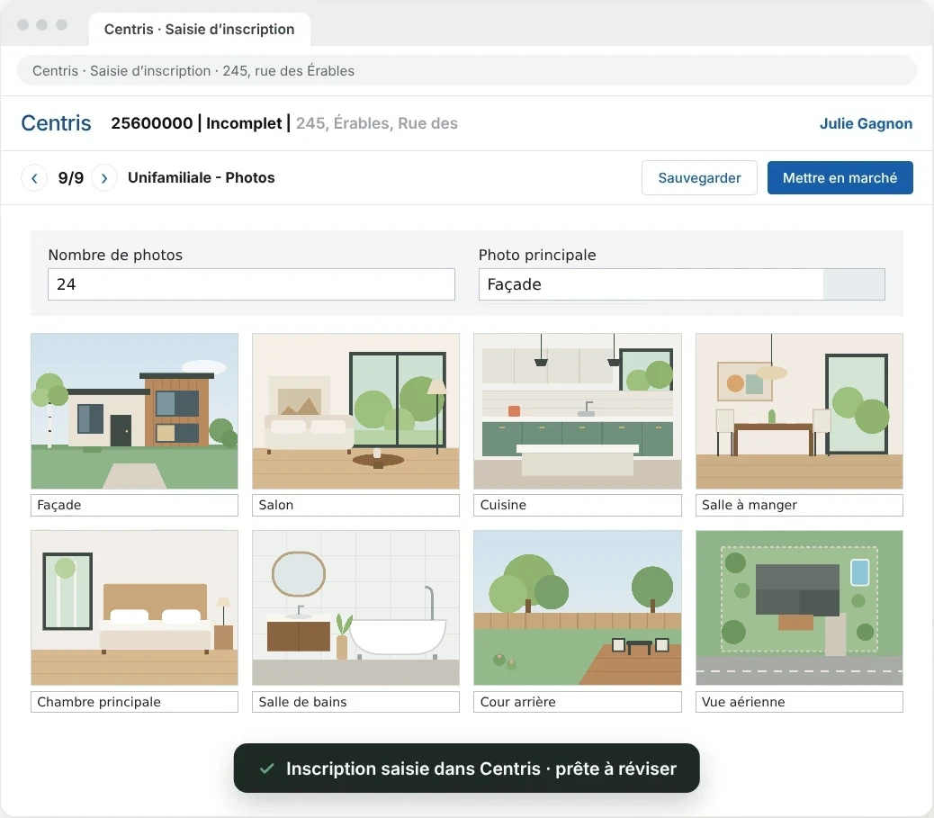
Task: Click the Inscription saisie dans Centris notification
Action: point(466,768)
